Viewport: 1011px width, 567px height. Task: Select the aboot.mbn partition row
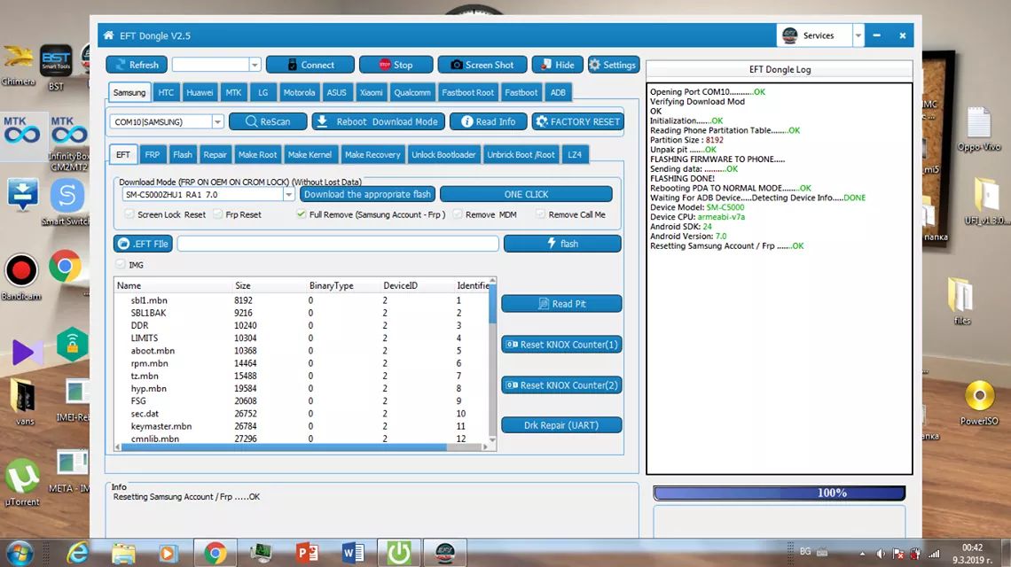click(x=301, y=351)
